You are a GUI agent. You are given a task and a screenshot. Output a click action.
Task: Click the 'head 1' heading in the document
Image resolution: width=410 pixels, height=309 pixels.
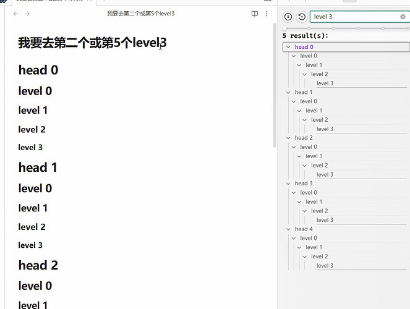tap(38, 167)
